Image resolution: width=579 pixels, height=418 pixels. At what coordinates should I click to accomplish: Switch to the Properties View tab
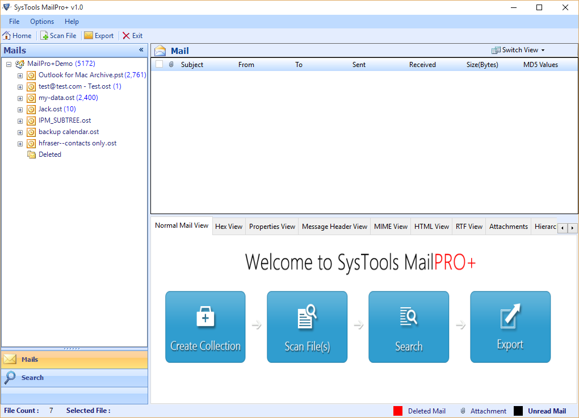click(272, 226)
